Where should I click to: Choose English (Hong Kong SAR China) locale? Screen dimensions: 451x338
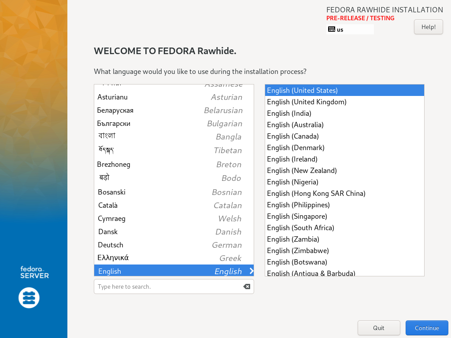click(x=344, y=194)
